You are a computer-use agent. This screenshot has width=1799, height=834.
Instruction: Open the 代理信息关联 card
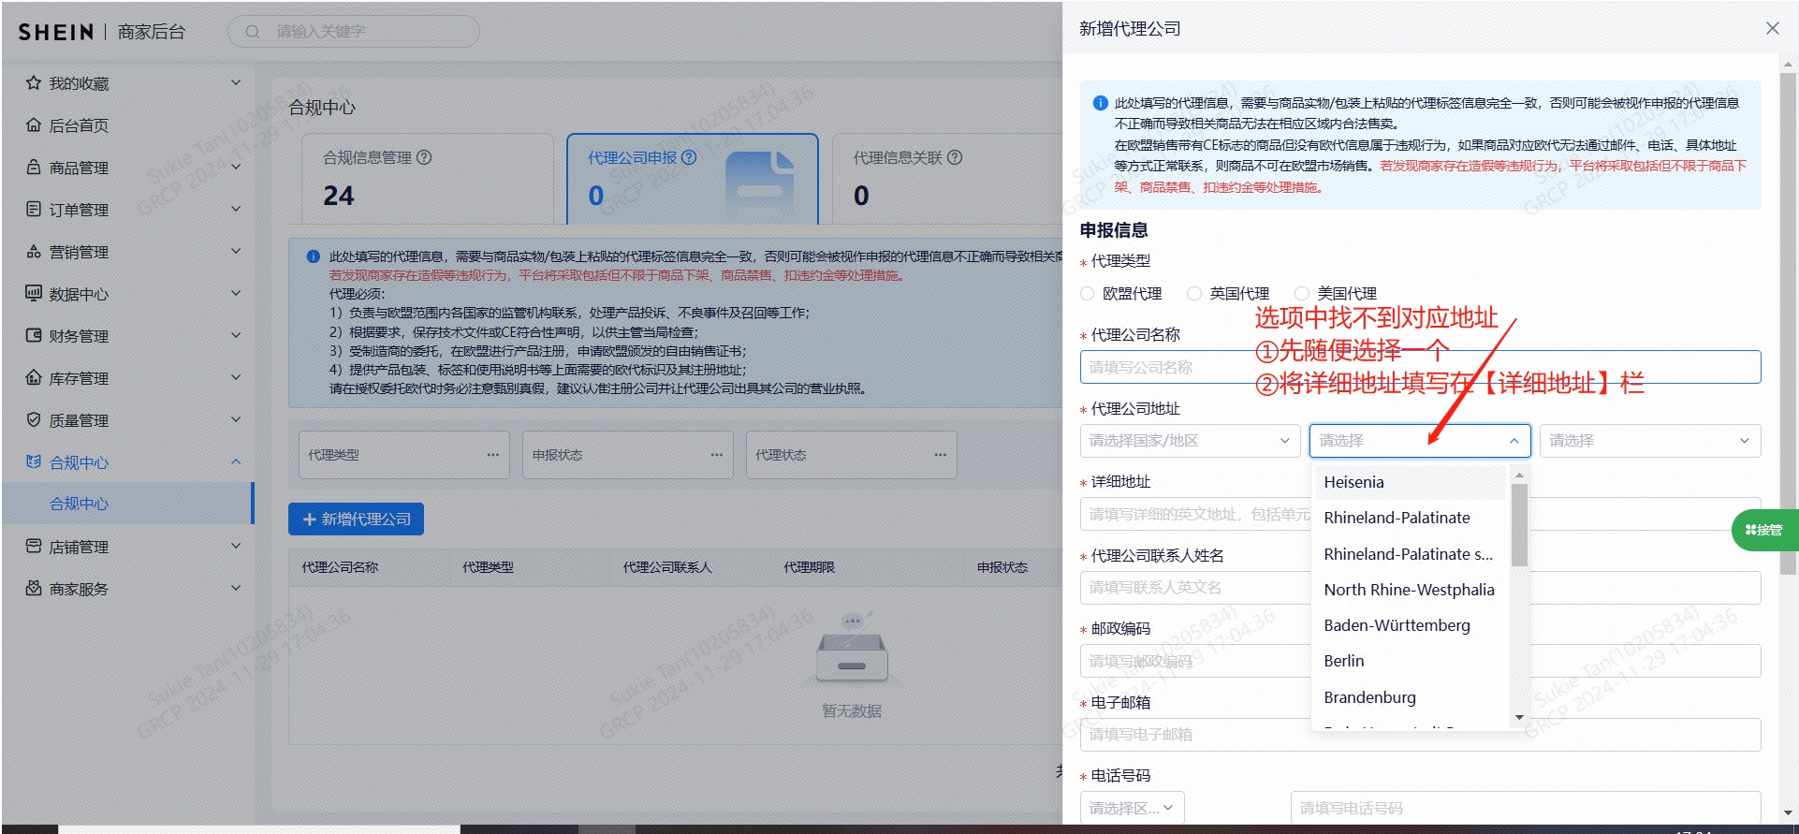pyautogui.click(x=947, y=179)
